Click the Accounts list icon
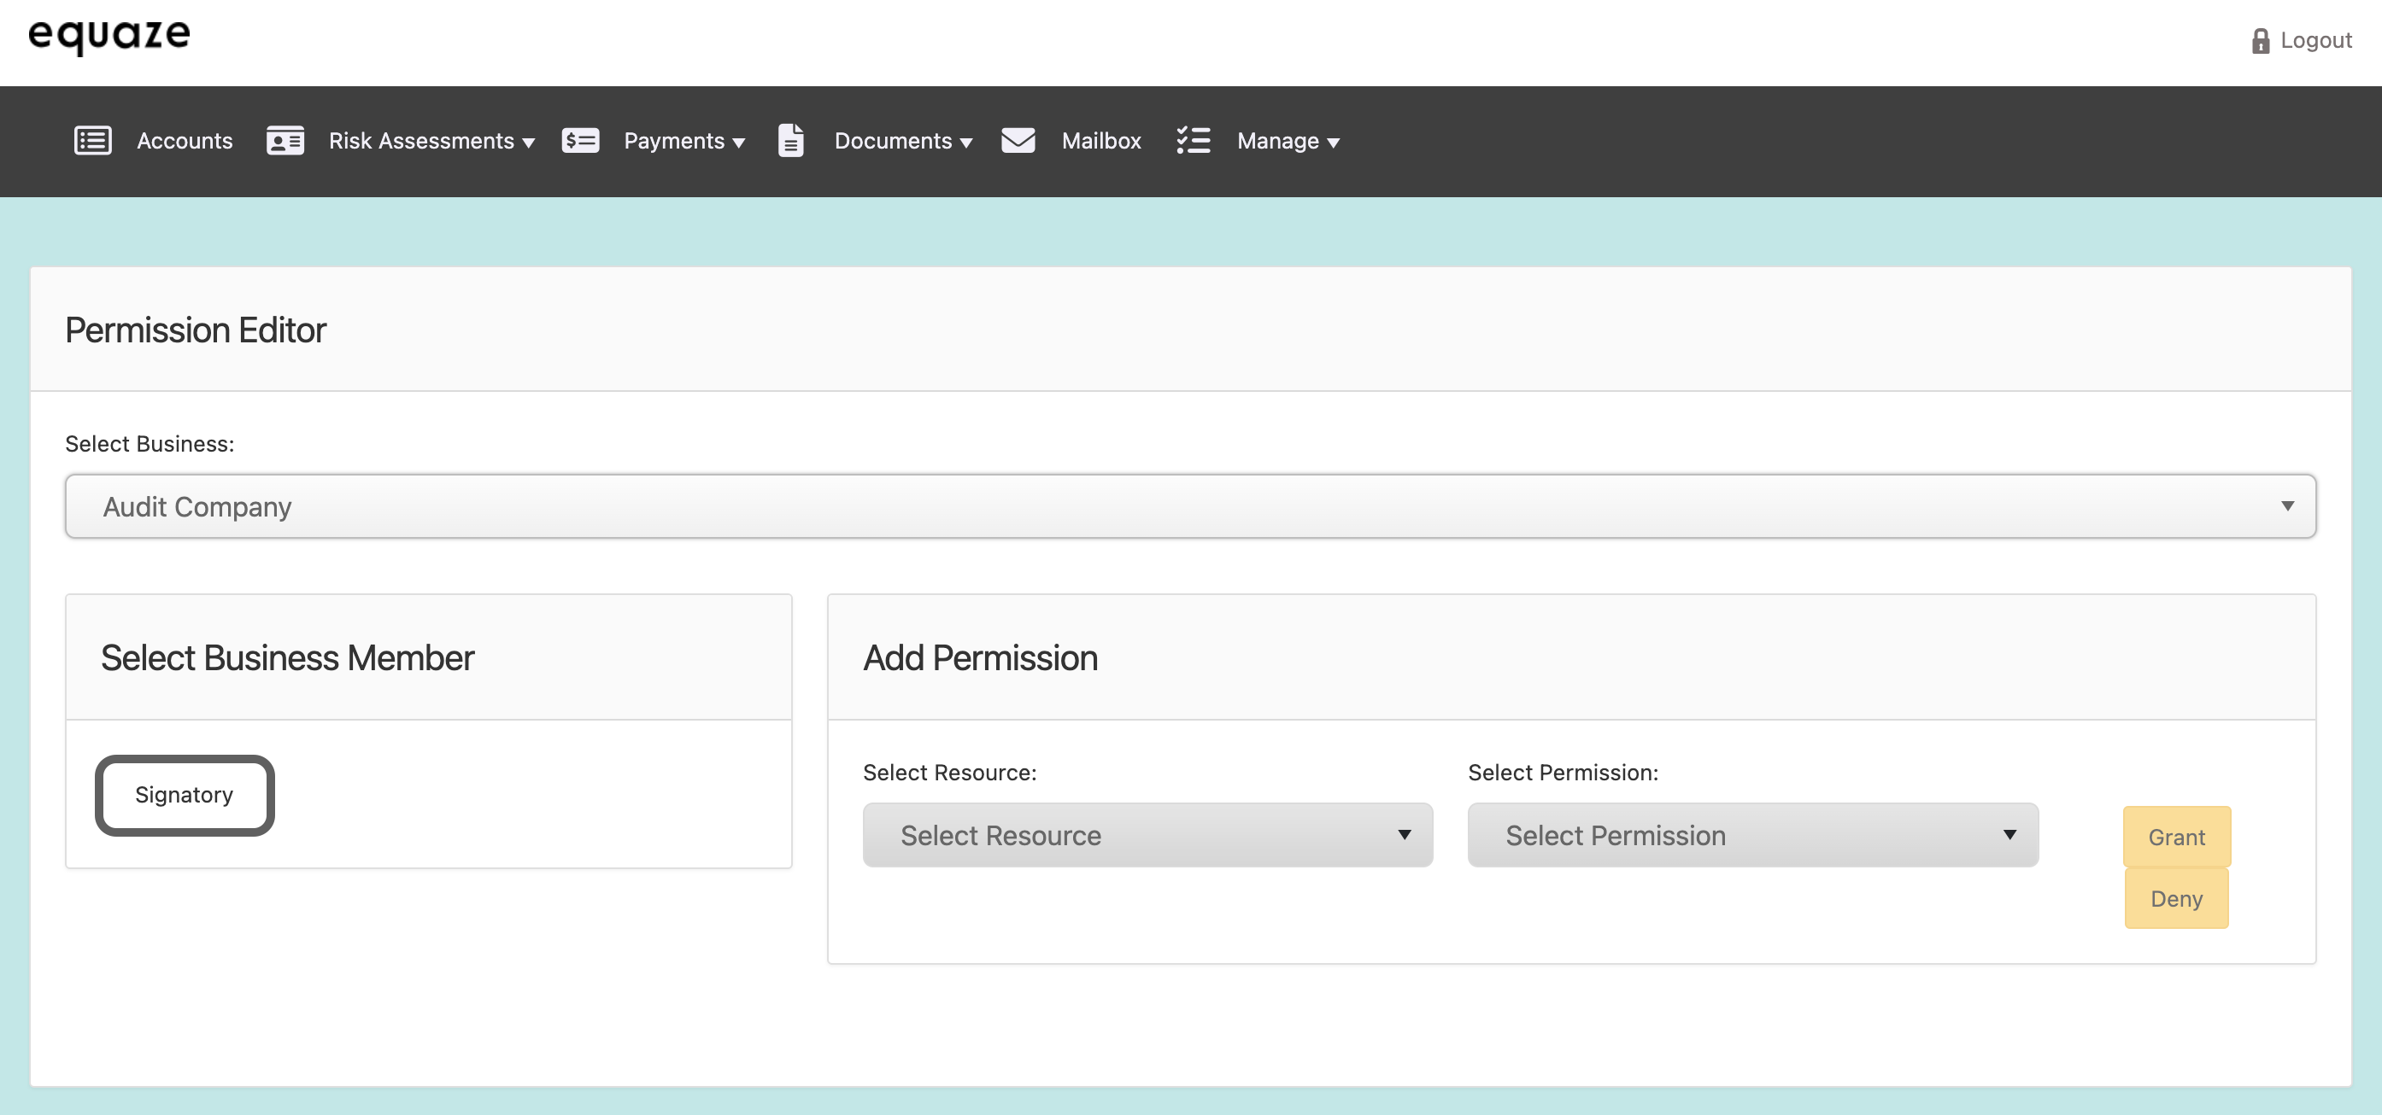Viewport: 2382px width, 1115px height. 92,140
